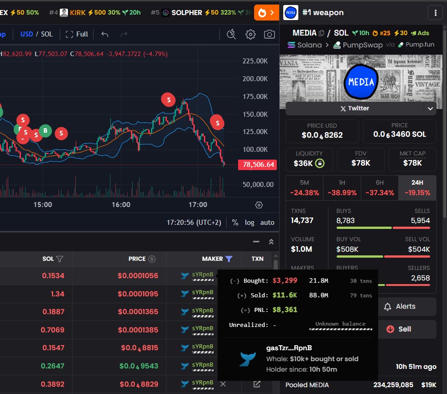The height and width of the screenshot is (394, 447).
Task: Click sYRpnB maker in the 1.34 row
Action: tap(203, 292)
